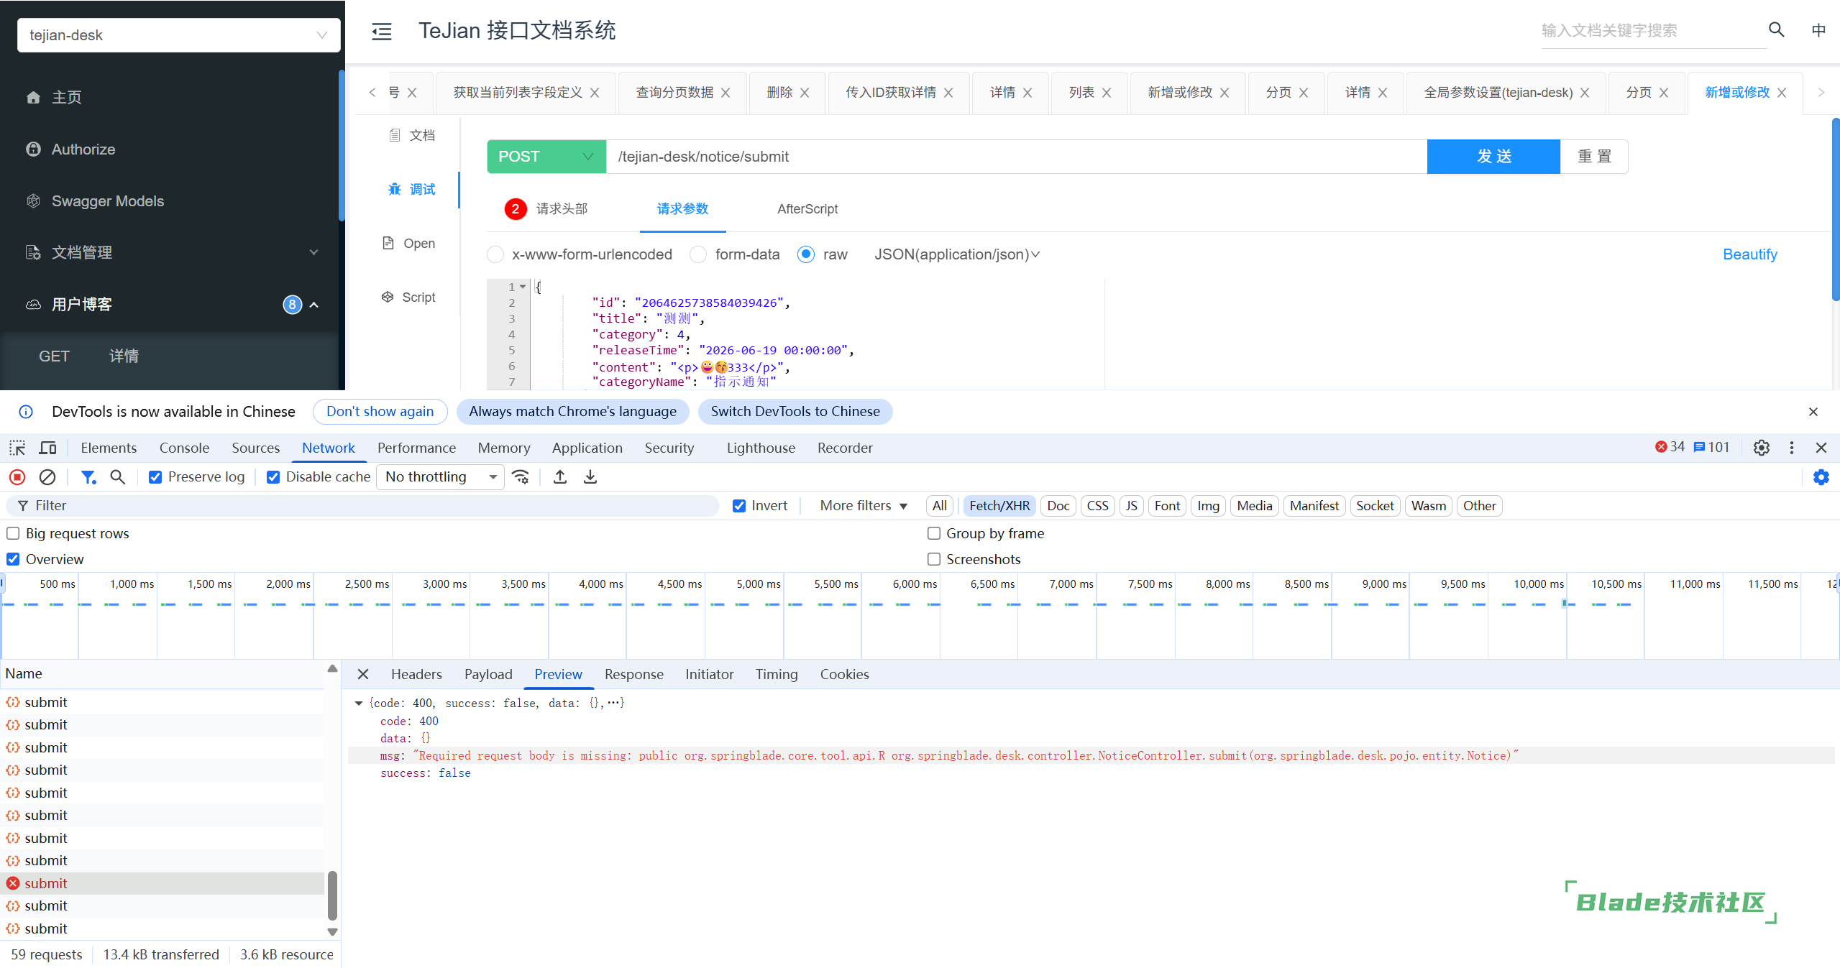Image resolution: width=1840 pixels, height=968 pixels.
Task: Switch language with the 中 icon
Action: [1818, 30]
